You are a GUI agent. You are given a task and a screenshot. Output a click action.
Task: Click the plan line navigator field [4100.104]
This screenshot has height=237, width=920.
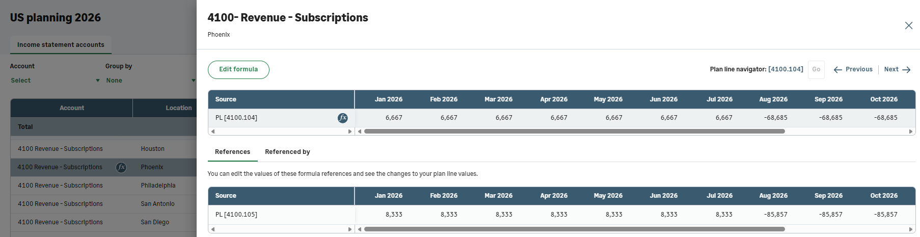[x=786, y=69]
